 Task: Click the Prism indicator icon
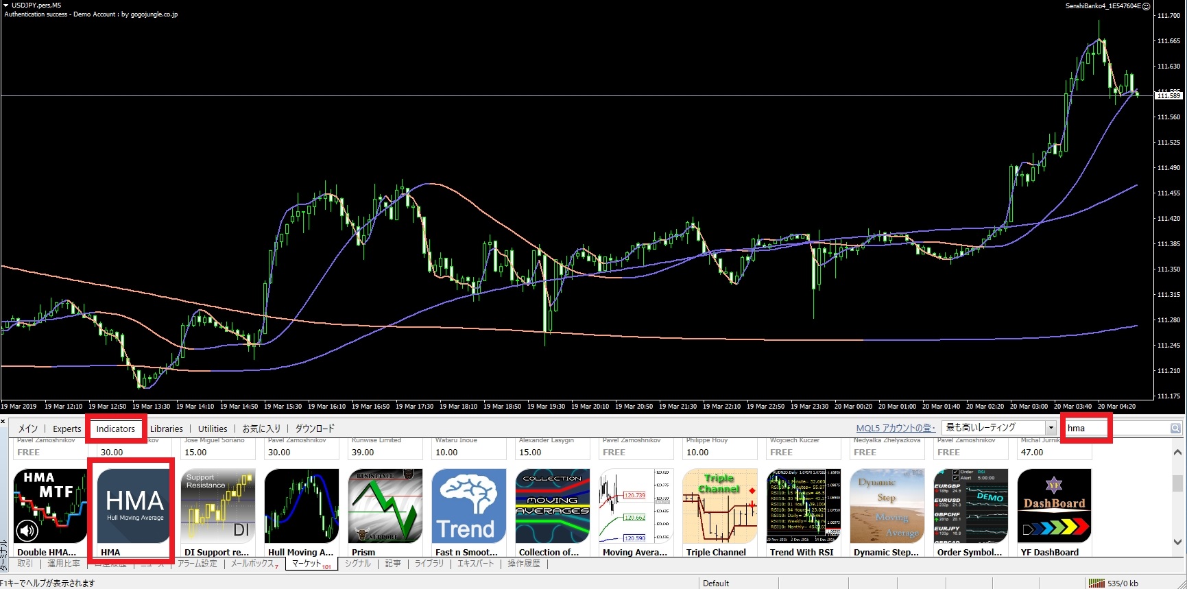385,506
